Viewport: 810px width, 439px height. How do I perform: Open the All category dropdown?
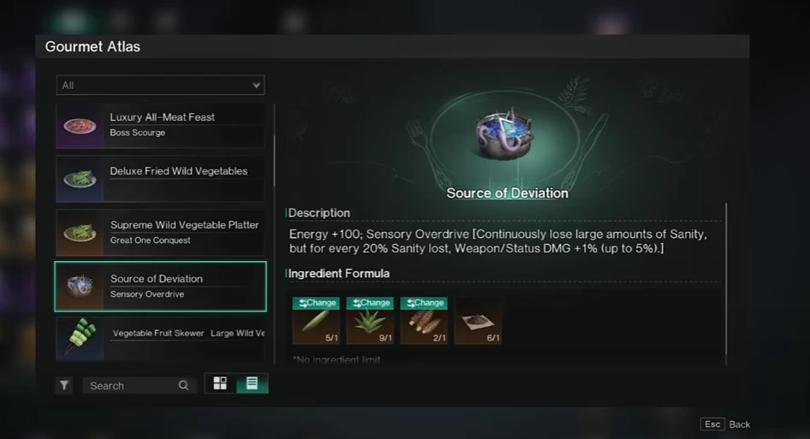tap(160, 86)
